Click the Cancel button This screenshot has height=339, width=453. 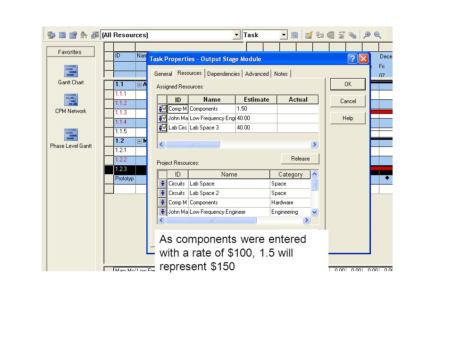pyautogui.click(x=348, y=101)
